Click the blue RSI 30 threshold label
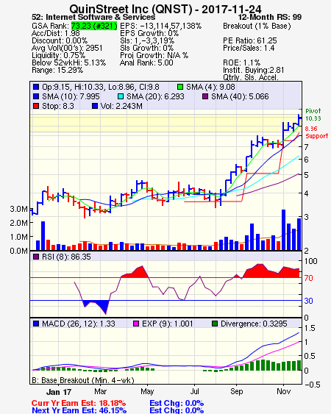Viewport: 331px width, 414px height. (x=308, y=301)
